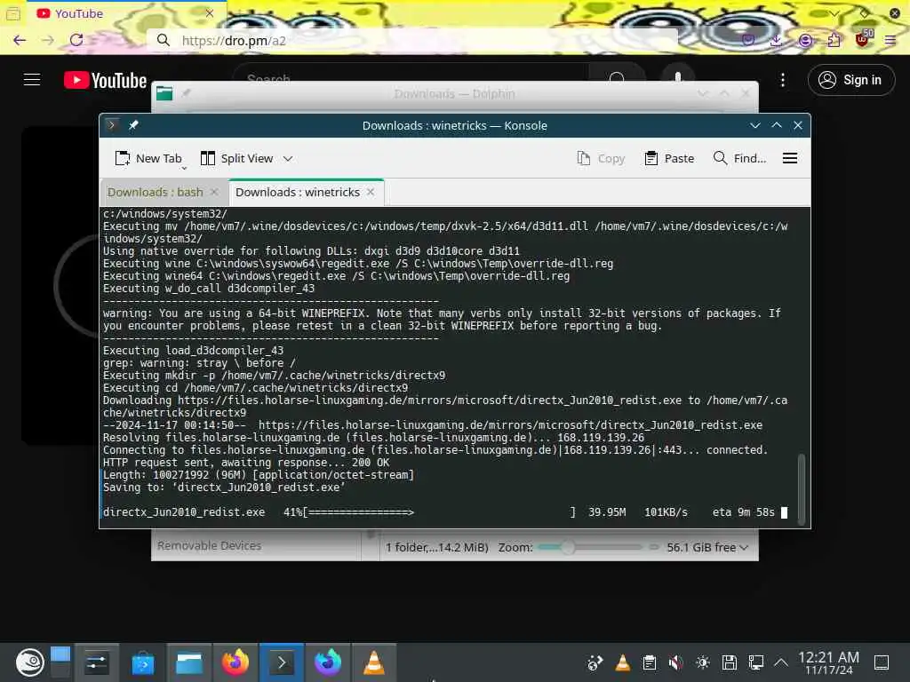910x682 pixels.
Task: Click the Konsole pin window icon
Action: coord(133,125)
